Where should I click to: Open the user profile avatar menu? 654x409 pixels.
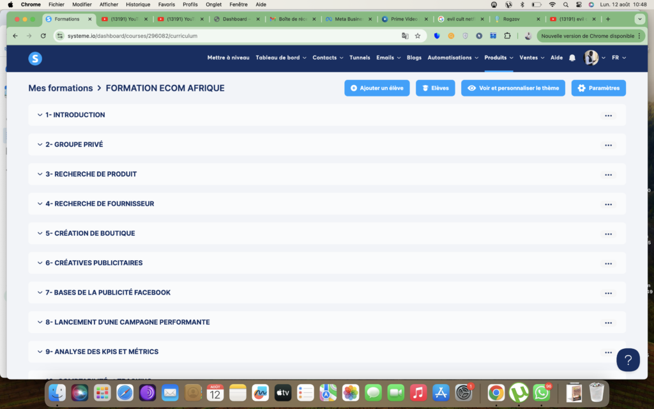click(591, 58)
